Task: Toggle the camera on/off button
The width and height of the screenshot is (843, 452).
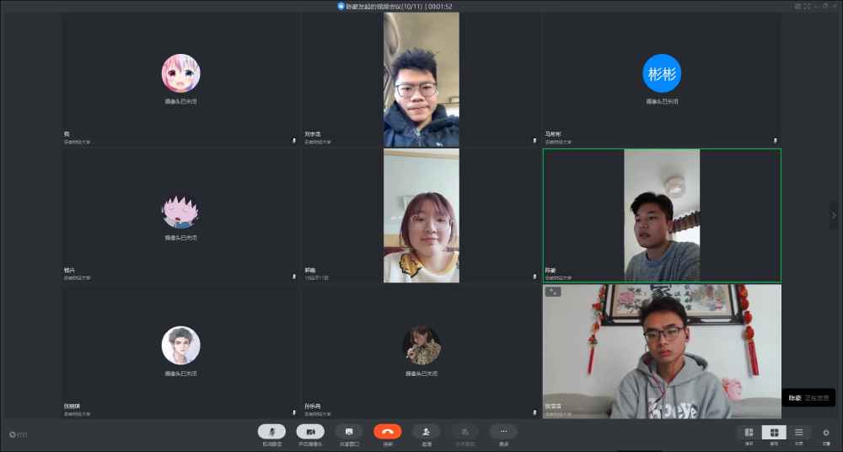Action: point(310,432)
